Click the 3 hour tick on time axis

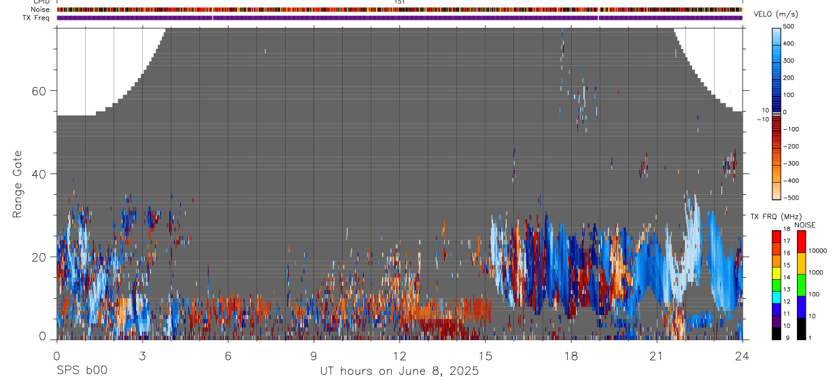pyautogui.click(x=142, y=356)
